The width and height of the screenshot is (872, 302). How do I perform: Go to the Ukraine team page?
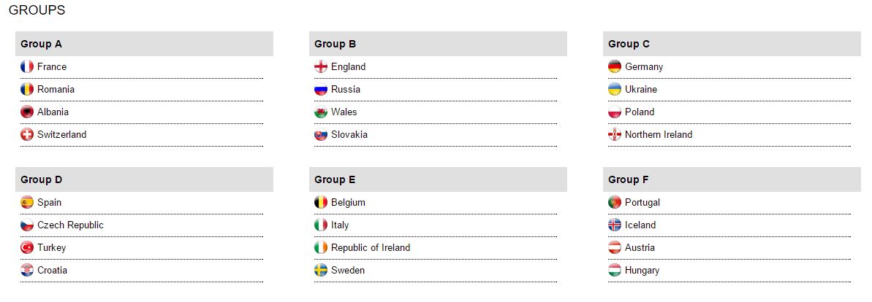pyautogui.click(x=641, y=90)
